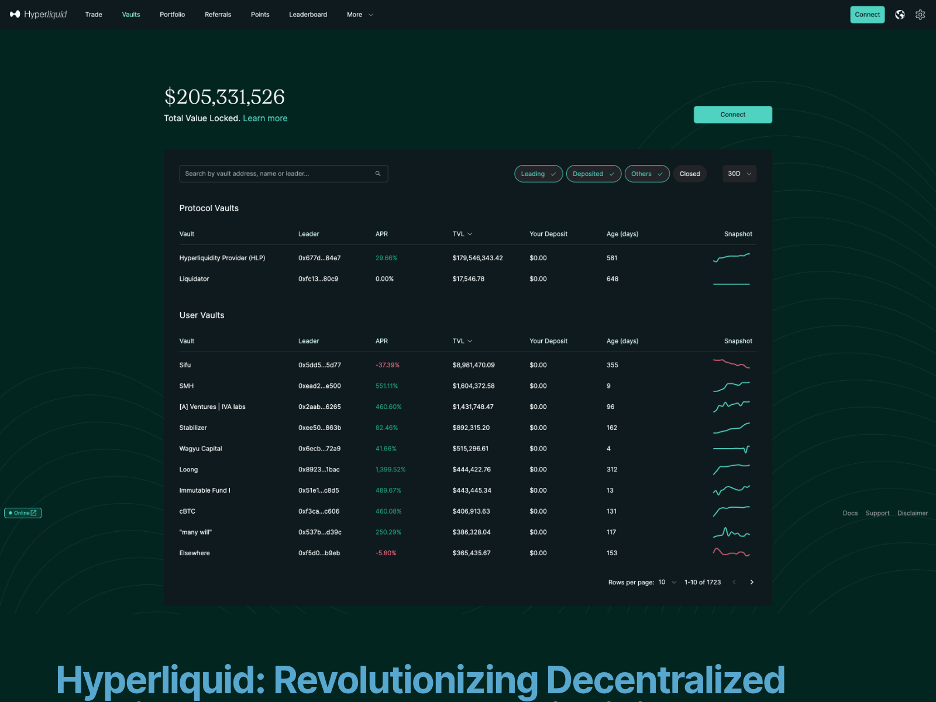View HLP vault snapshot chart
The image size is (936, 702).
tap(731, 258)
